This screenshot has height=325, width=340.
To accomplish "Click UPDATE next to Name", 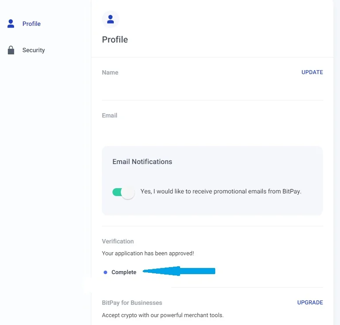I will tap(312, 72).
